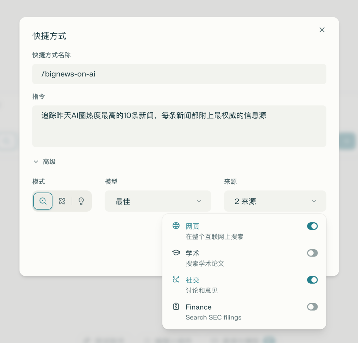Click the shortcut name field /bignews-on-ai
Screen dimensions: 358x343
(179, 74)
